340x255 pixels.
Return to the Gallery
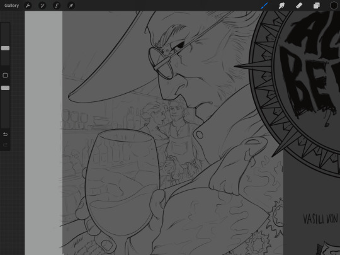(11, 6)
